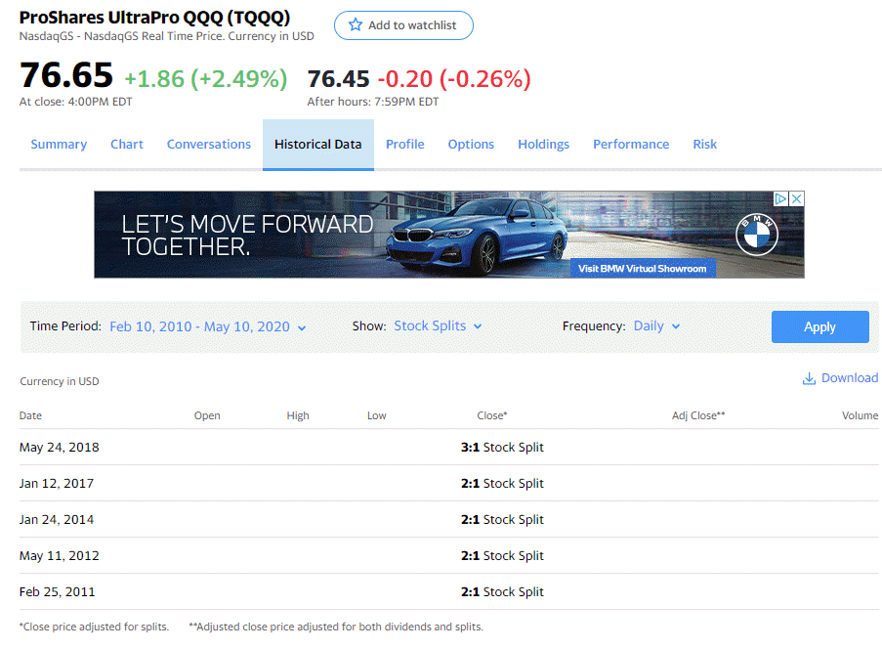Click the star icon beside Add to watchlist

[x=355, y=24]
